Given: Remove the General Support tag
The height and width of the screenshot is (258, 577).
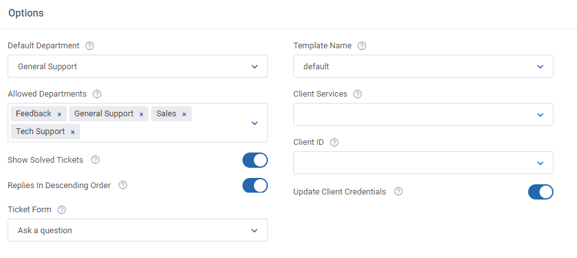Looking at the screenshot, I should 142,114.
